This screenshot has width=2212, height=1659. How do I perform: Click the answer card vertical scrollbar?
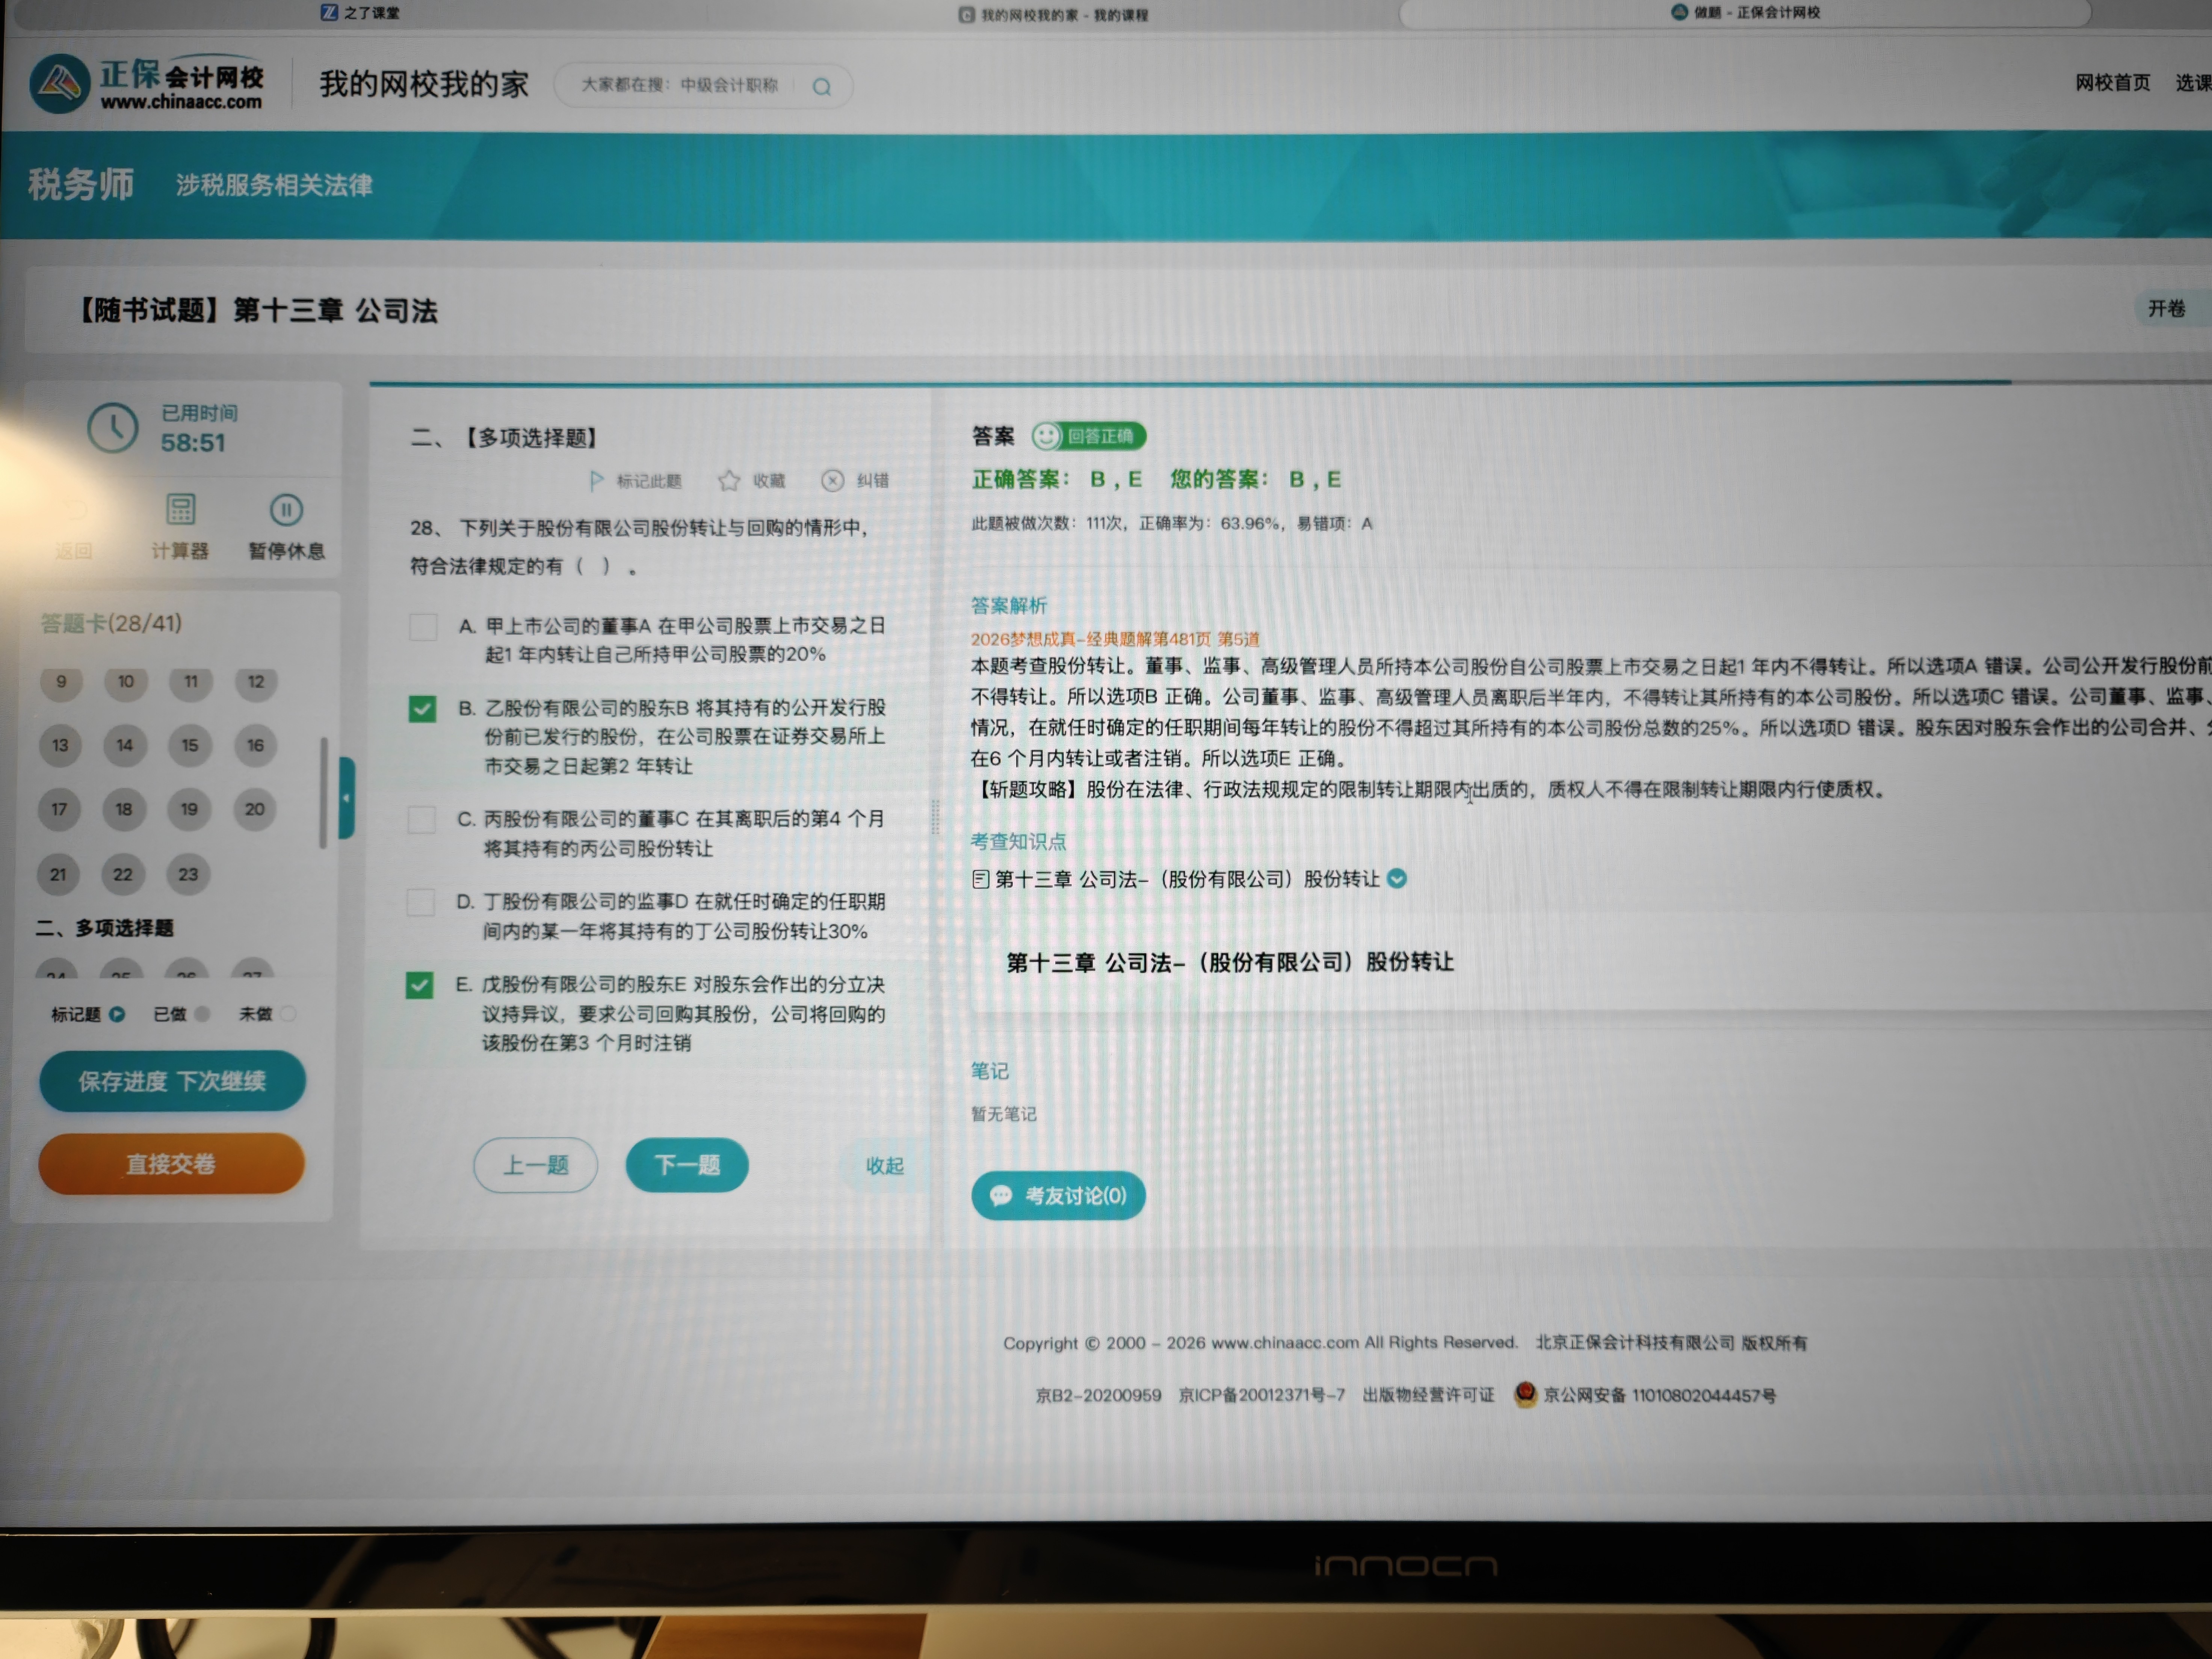pos(323,793)
